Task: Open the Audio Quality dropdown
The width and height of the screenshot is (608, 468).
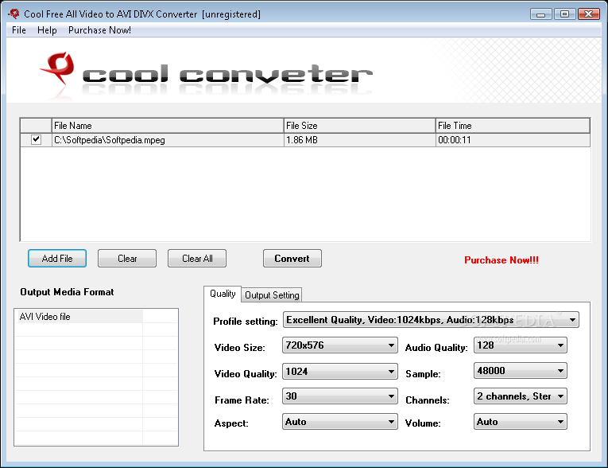Action: (521, 345)
